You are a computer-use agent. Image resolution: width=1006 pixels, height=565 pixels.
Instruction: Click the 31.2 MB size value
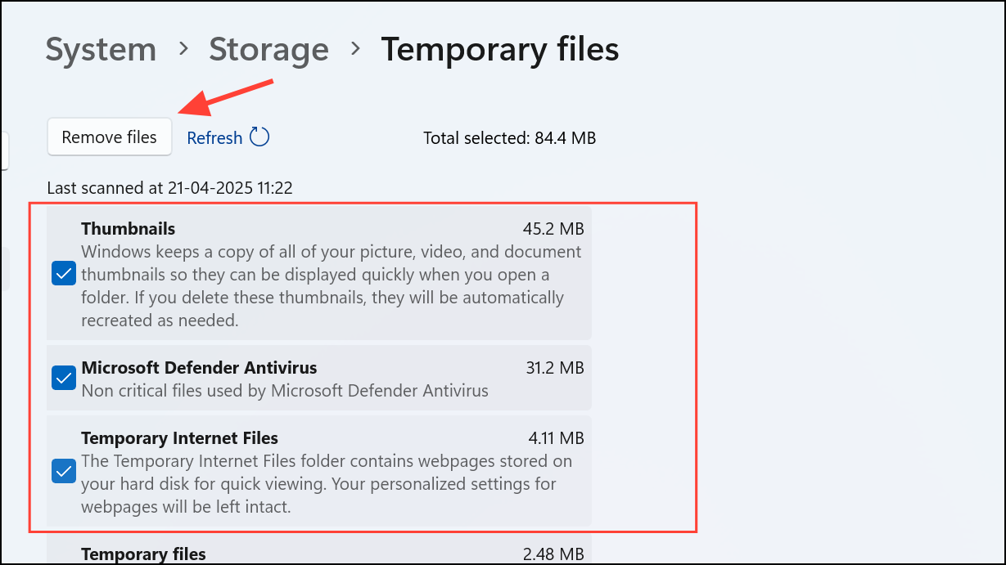pos(554,368)
